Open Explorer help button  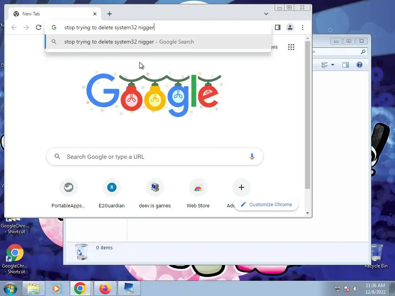point(360,65)
